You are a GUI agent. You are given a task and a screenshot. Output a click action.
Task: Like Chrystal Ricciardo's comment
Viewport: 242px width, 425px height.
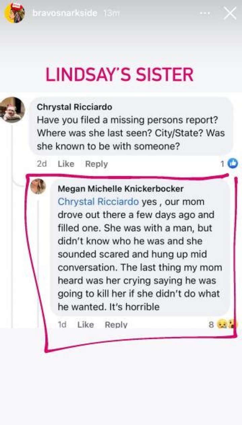(x=66, y=164)
